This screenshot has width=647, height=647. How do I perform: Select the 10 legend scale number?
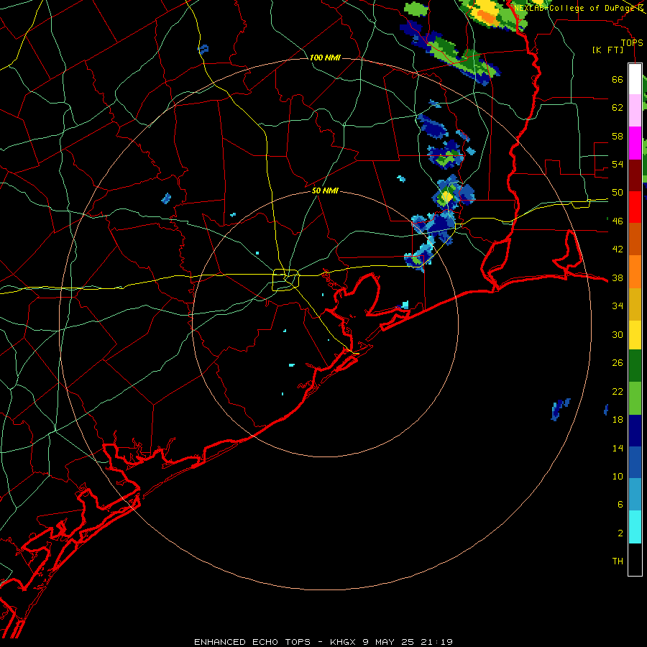tap(618, 476)
